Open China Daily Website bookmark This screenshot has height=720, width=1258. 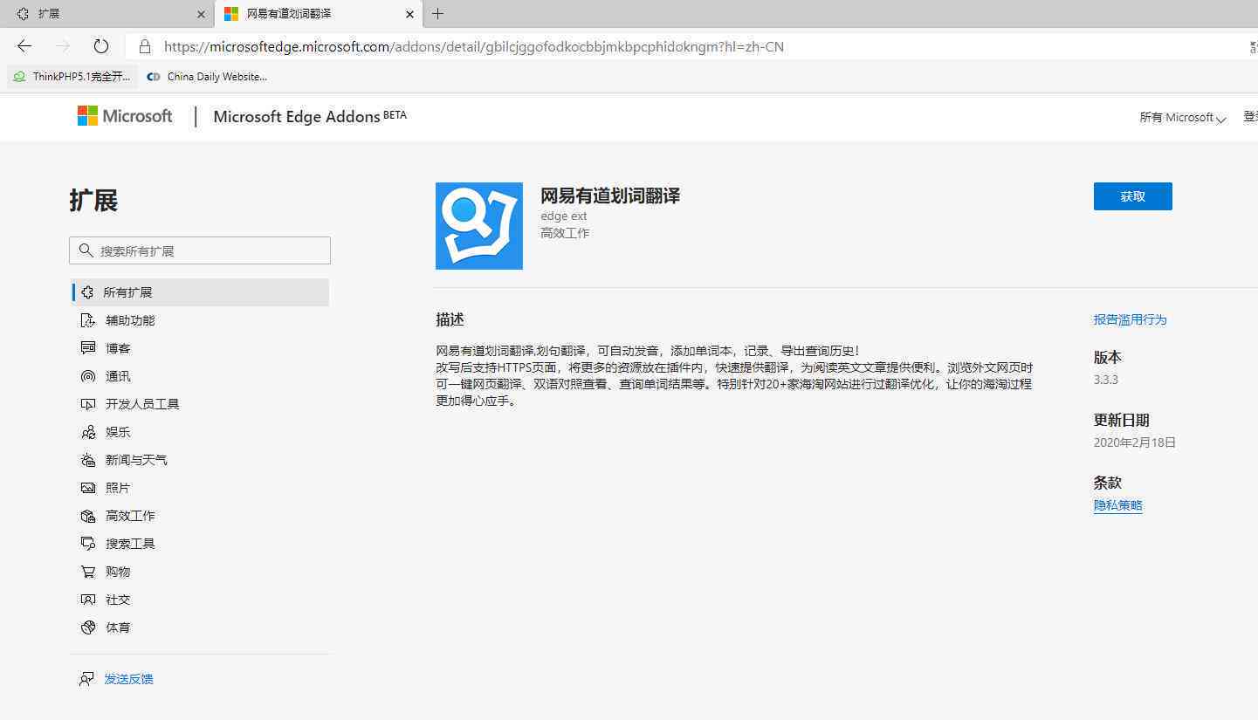[x=208, y=77]
